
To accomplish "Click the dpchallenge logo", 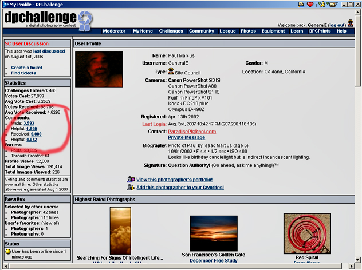I will point(48,21).
